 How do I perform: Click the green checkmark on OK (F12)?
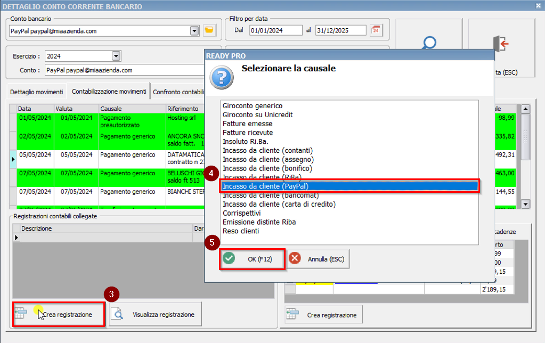click(x=229, y=258)
